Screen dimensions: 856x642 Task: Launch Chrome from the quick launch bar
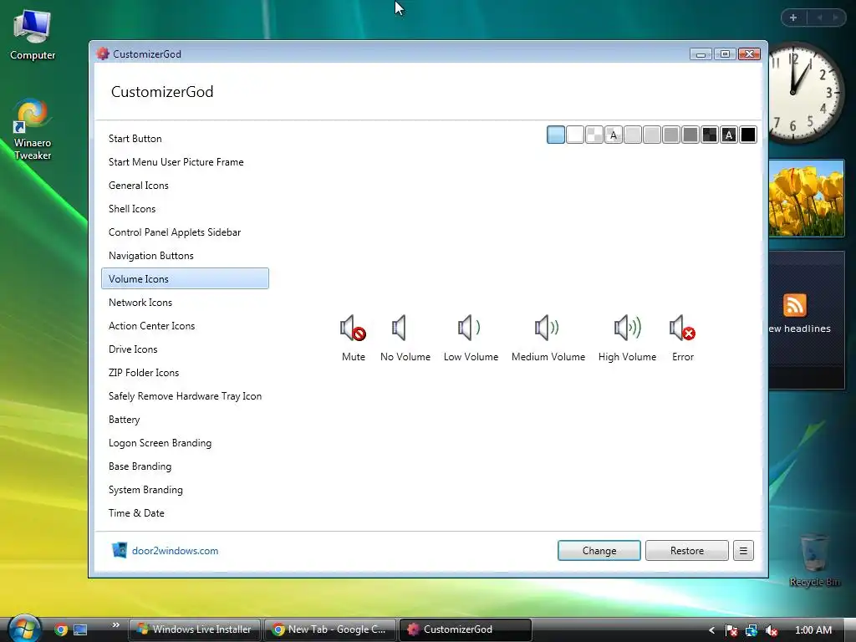point(60,629)
